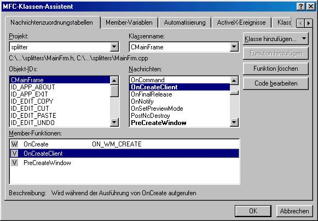The height and width of the screenshot is (221, 318).
Task: Open the Projekt dropdown
Action: (x=114, y=47)
